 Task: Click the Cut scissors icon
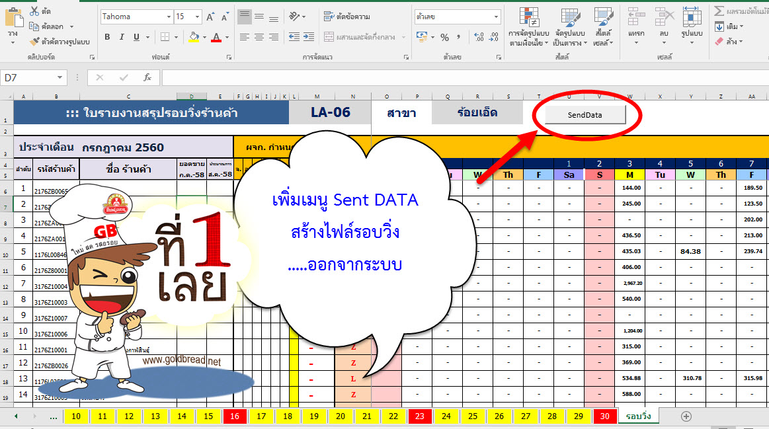tap(34, 12)
